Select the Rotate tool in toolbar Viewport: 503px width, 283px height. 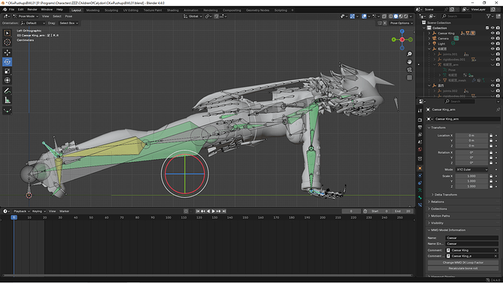pyautogui.click(x=7, y=62)
